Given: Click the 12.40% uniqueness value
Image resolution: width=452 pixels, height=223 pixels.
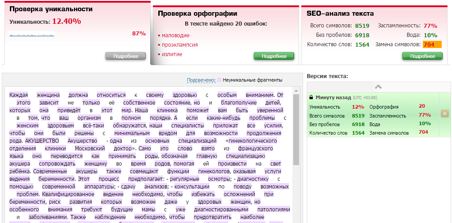Looking at the screenshot, I should (66, 21).
